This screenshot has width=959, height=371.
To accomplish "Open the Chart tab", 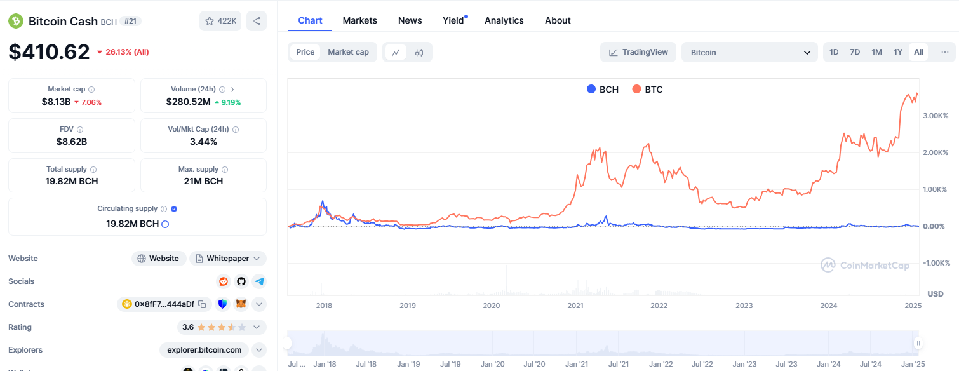I will click(x=310, y=20).
